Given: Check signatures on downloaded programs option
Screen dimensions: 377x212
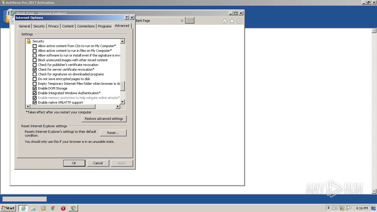Looking at the screenshot, I should (x=34, y=74).
